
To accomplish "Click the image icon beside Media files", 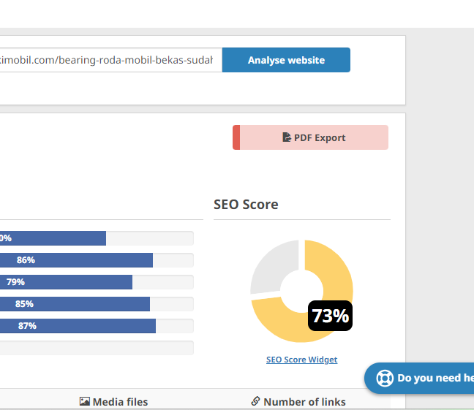I will pos(85,401).
